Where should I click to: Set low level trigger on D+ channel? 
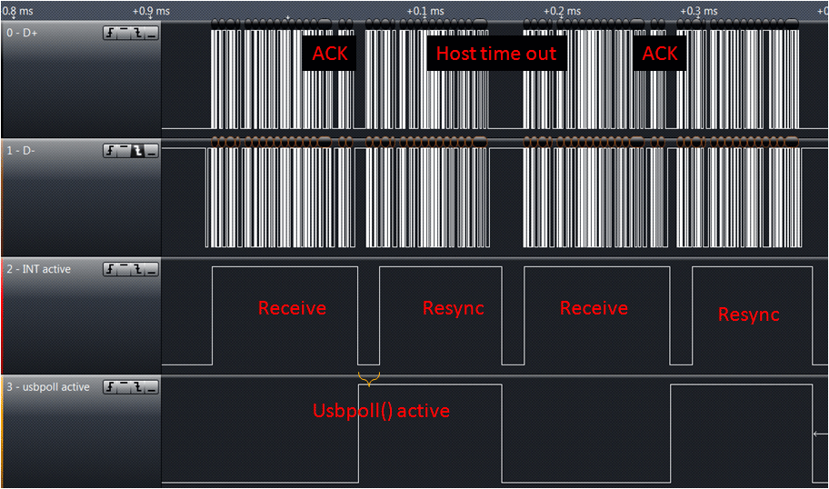[150, 33]
